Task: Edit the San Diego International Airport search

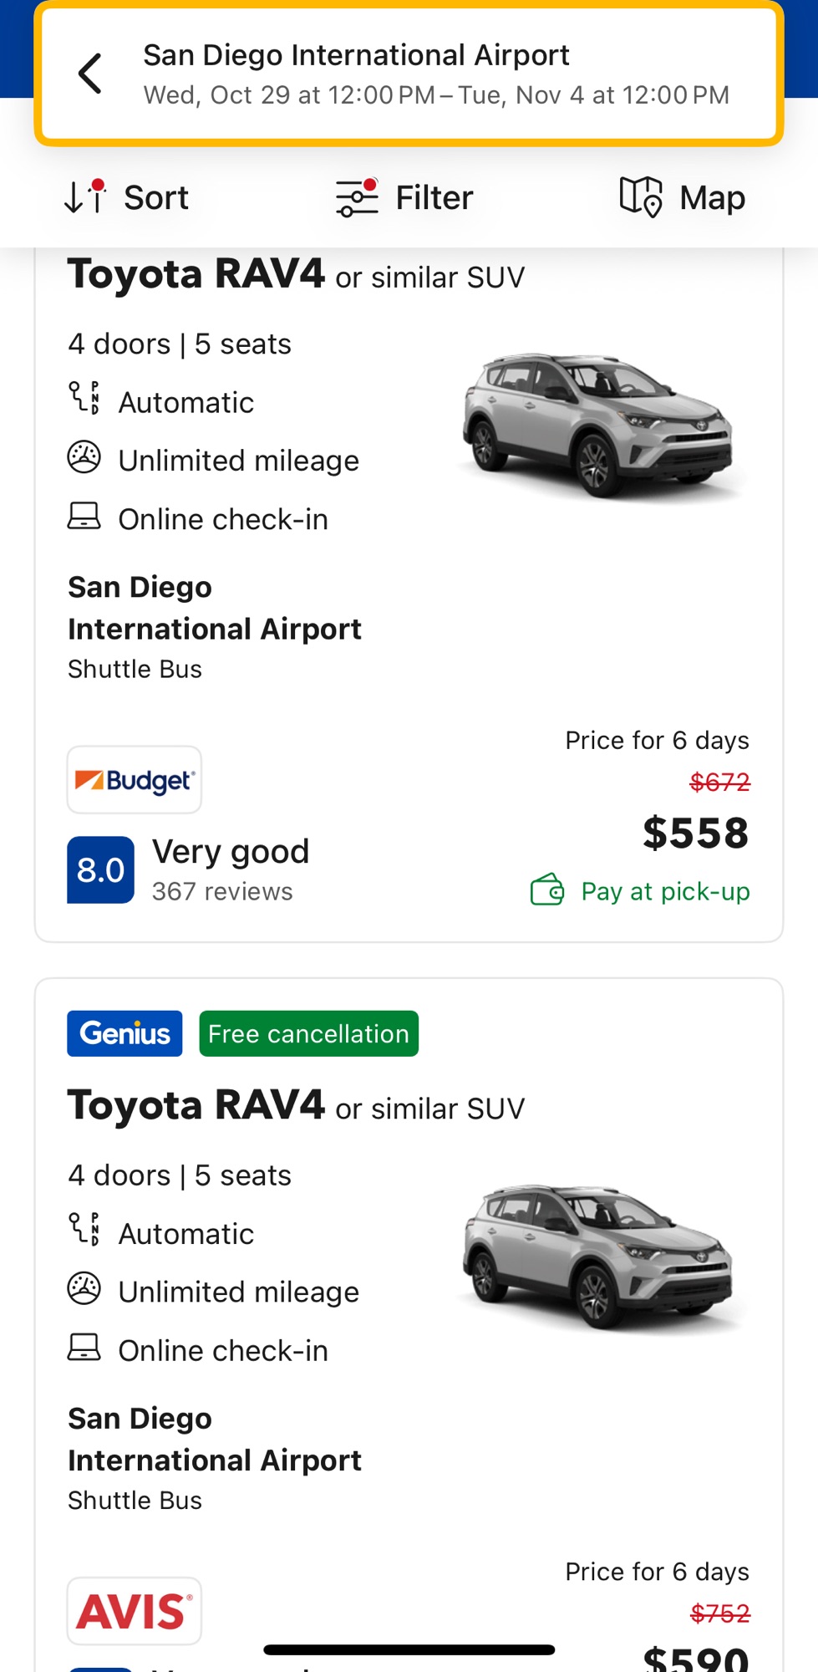Action: coord(436,74)
